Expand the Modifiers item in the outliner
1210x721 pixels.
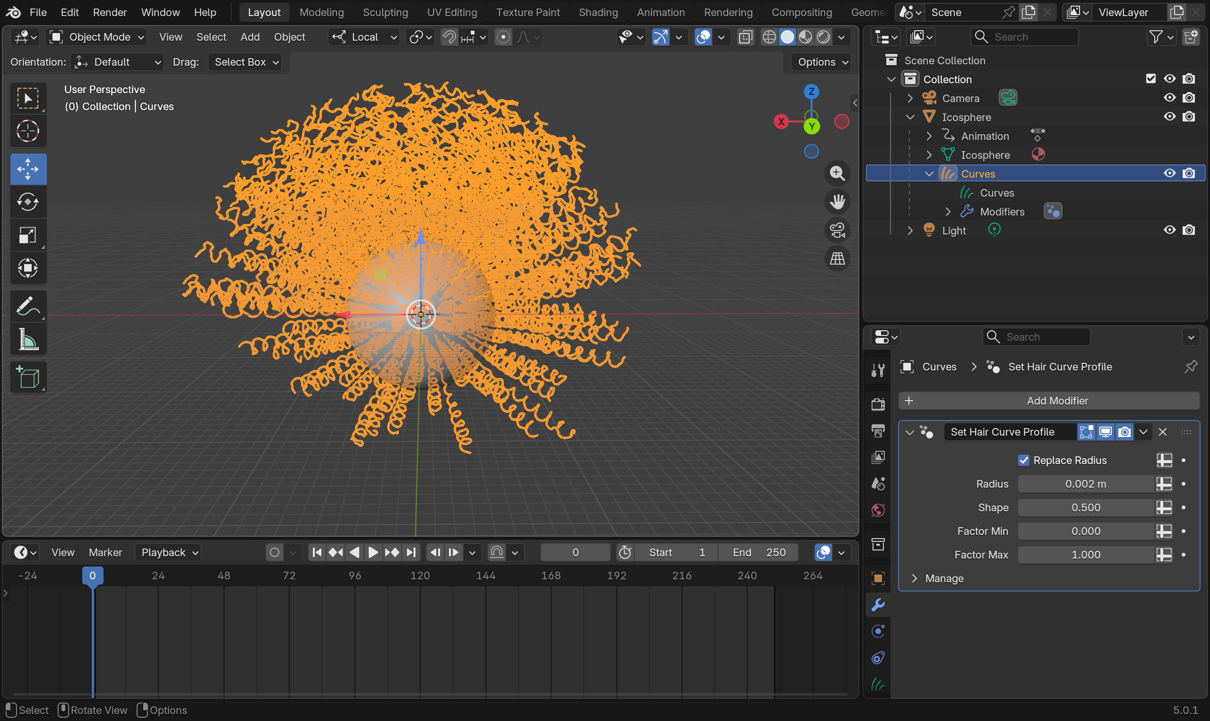[948, 212]
